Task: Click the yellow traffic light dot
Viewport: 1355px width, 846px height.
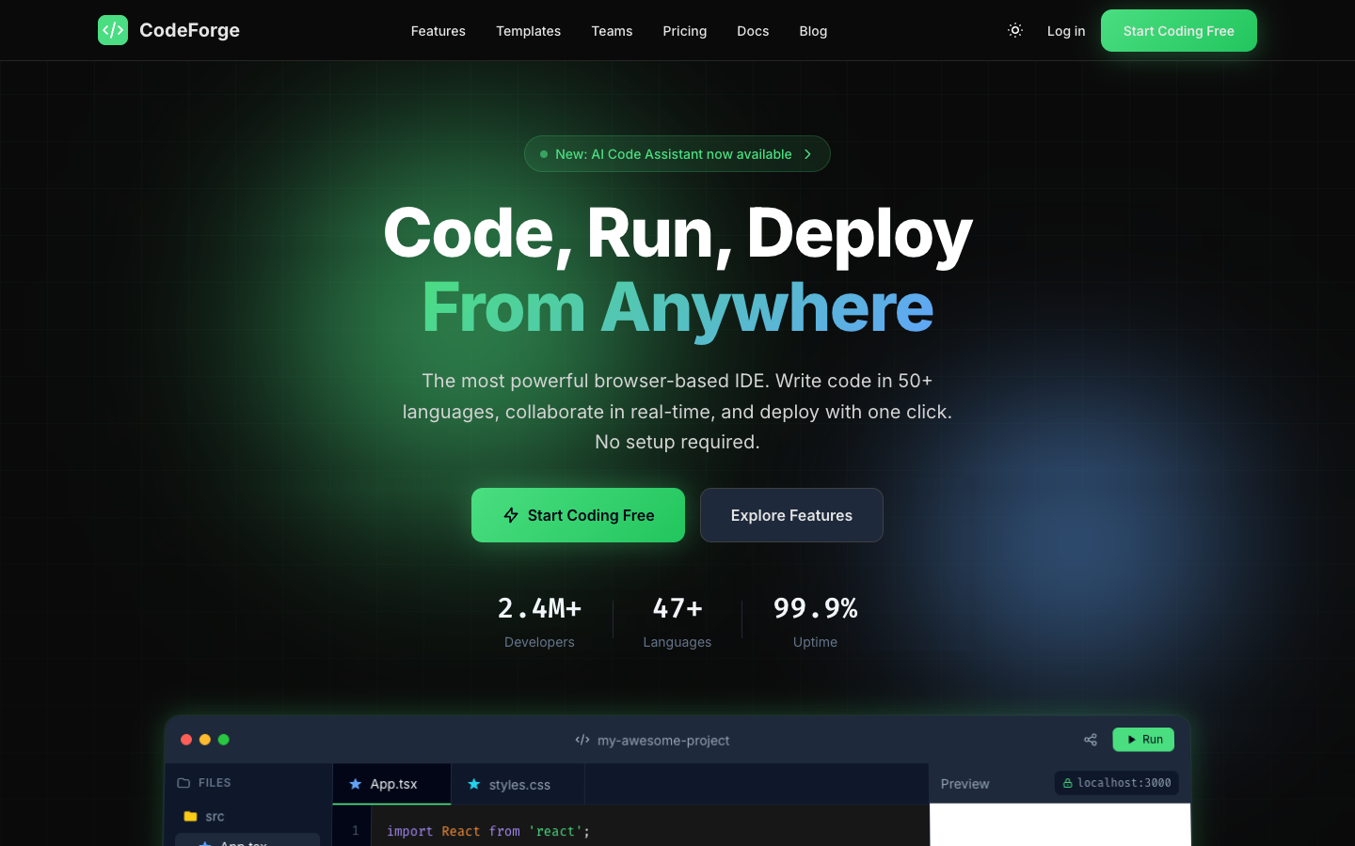Action: click(205, 740)
